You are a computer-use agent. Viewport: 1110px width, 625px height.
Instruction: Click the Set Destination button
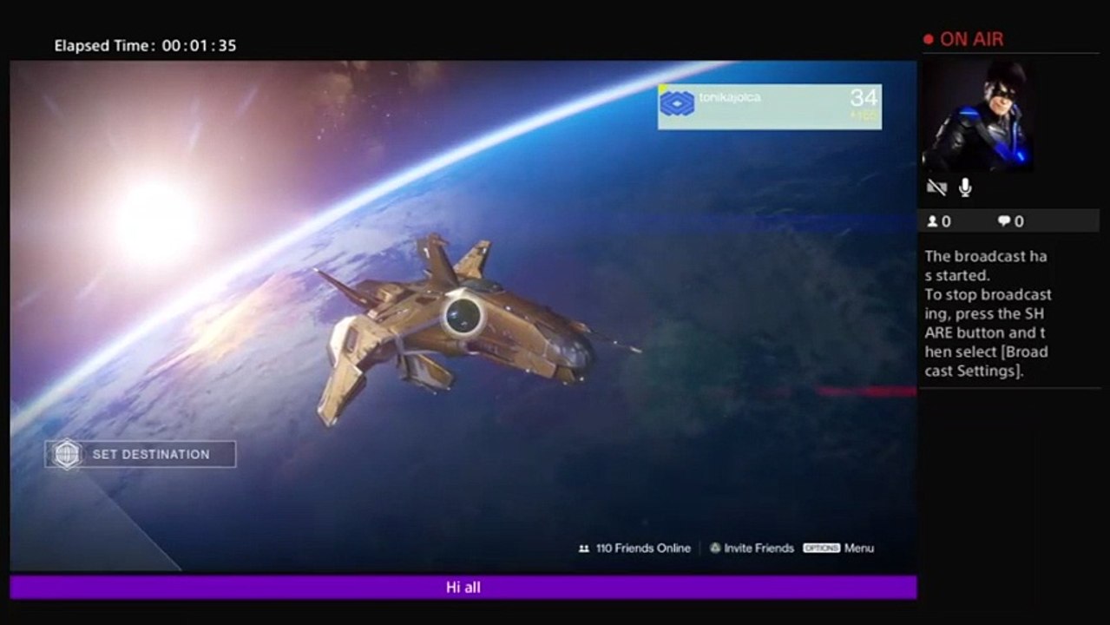pos(141,454)
